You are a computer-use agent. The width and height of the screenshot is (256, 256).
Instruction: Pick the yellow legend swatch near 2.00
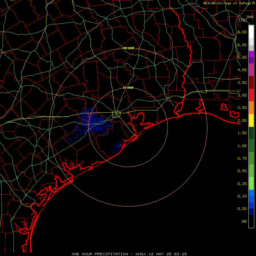click(251, 121)
